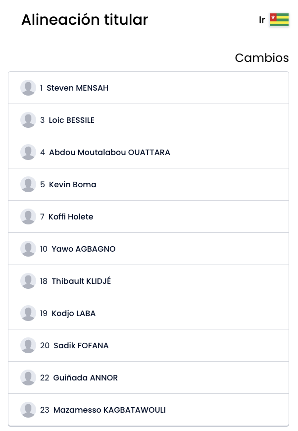Click Mazamesso KAGBATAWOULI's avatar icon

[28, 410]
